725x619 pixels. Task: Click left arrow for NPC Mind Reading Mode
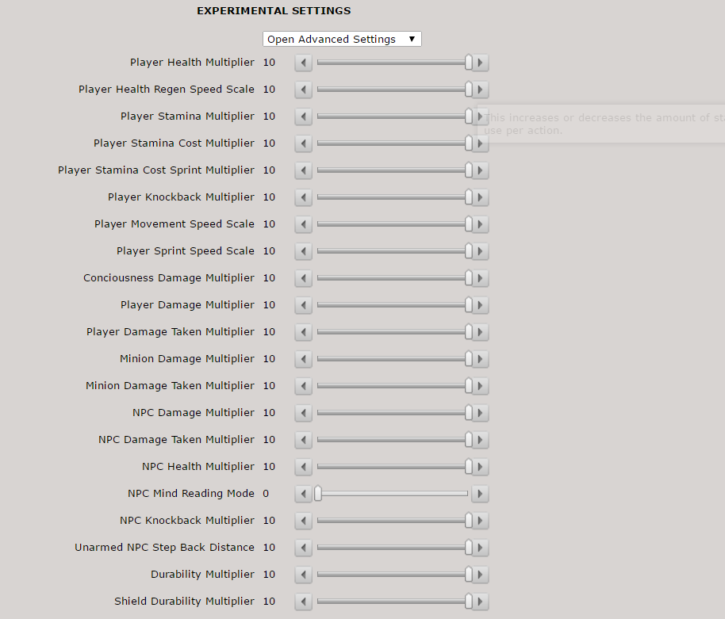click(x=304, y=494)
